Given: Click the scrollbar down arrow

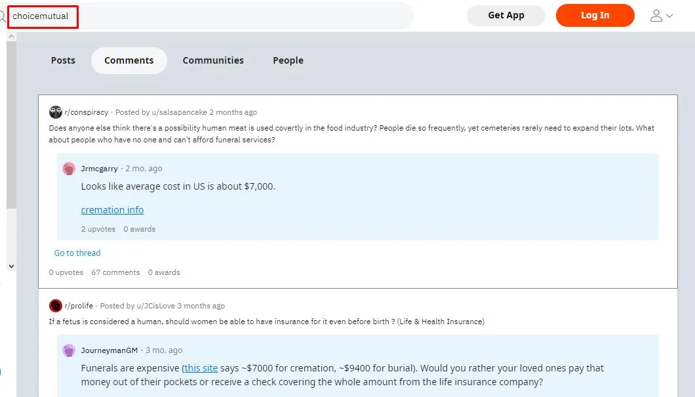Looking at the screenshot, I should pos(12,266).
